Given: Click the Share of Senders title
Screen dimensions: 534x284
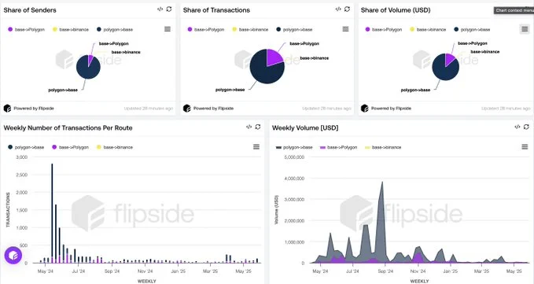Looking at the screenshot, I should [x=30, y=10].
